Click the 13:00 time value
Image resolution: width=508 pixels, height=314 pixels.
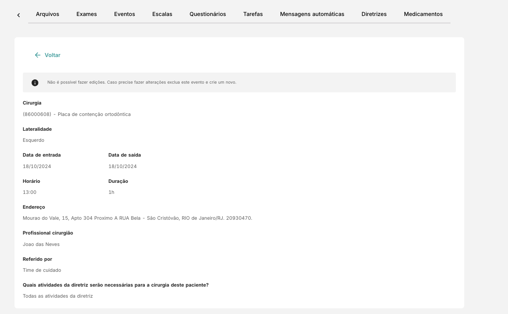[30, 192]
